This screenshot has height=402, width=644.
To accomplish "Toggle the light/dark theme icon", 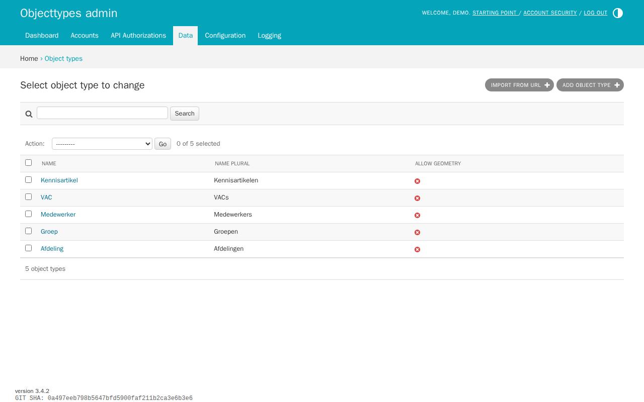I will point(618,13).
